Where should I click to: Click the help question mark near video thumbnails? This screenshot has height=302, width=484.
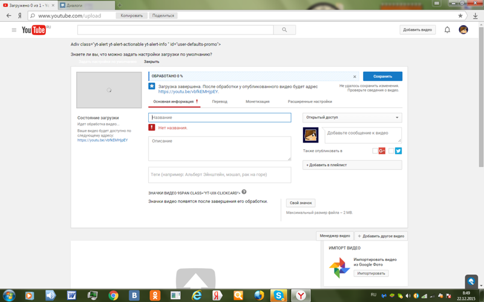pyautogui.click(x=244, y=191)
